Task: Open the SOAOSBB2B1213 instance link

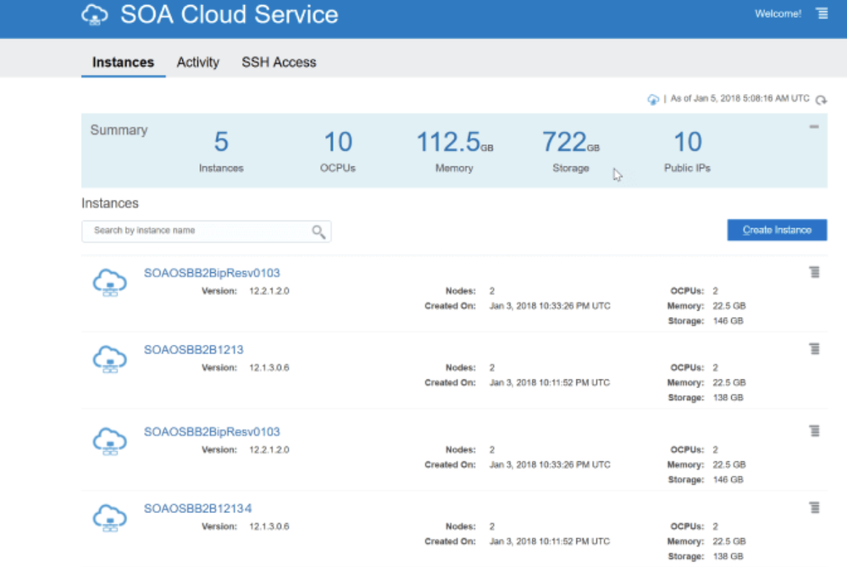Action: tap(193, 350)
